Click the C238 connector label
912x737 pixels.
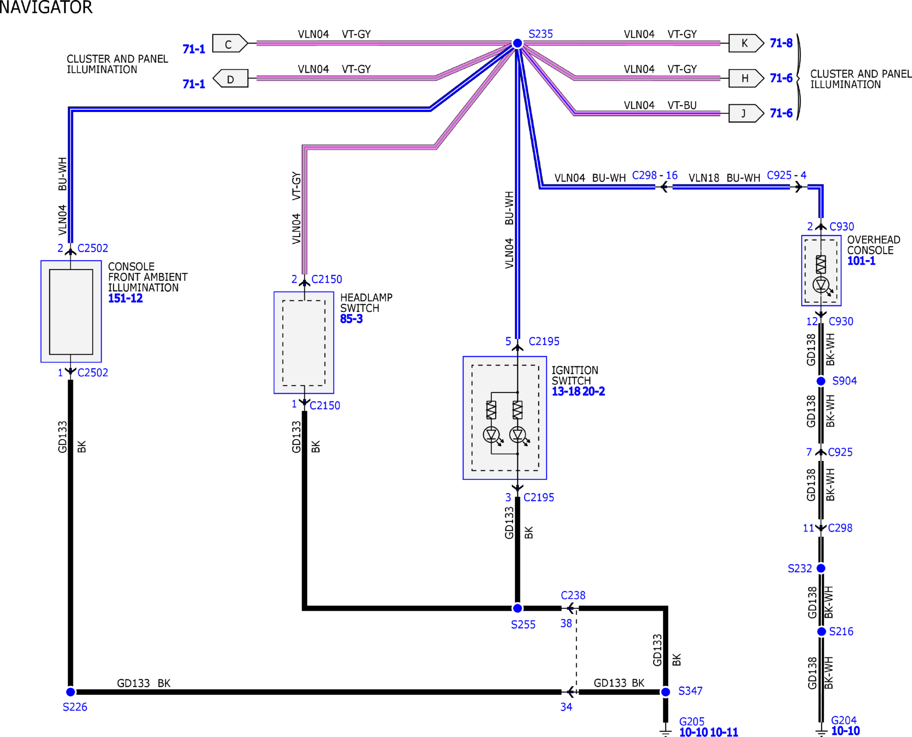[573, 596]
